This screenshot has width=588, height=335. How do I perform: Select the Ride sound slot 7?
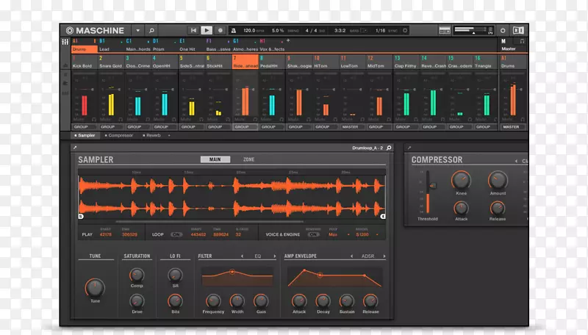(x=245, y=62)
